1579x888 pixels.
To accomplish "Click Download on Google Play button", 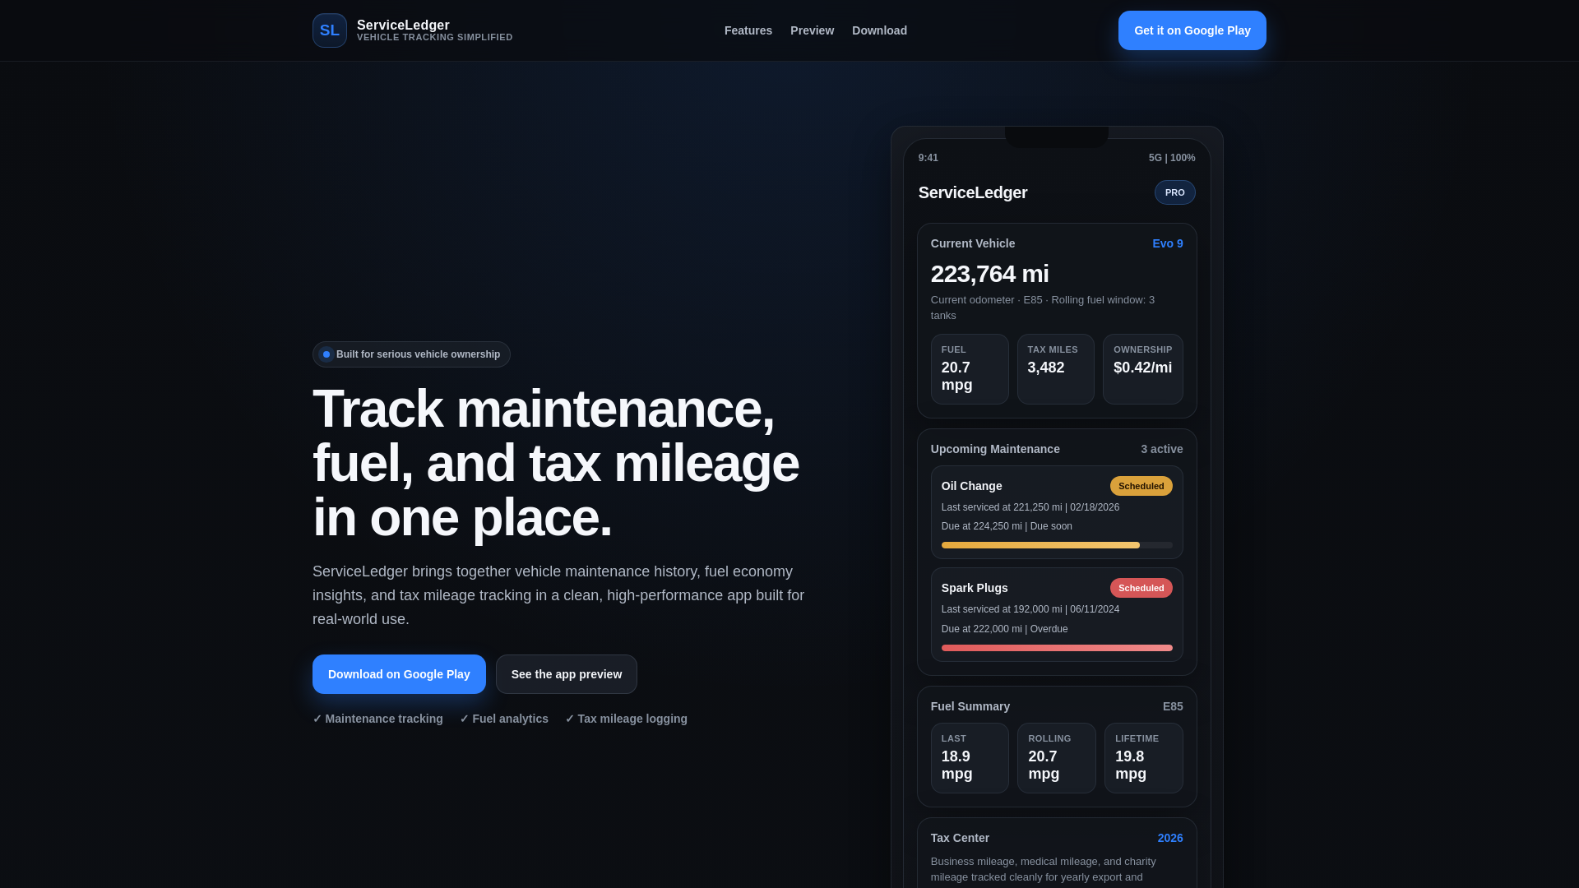I will pyautogui.click(x=399, y=674).
